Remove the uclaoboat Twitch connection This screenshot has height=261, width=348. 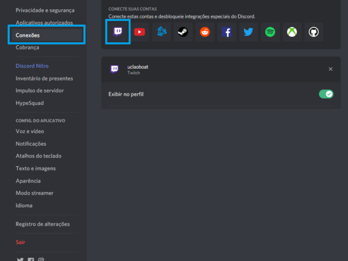pos(331,69)
